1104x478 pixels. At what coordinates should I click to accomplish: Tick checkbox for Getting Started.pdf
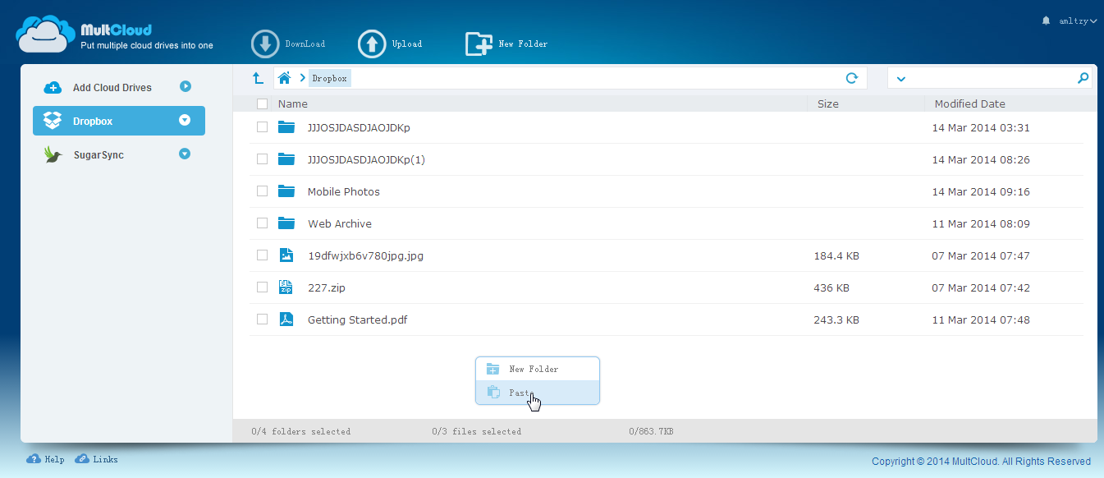point(262,319)
